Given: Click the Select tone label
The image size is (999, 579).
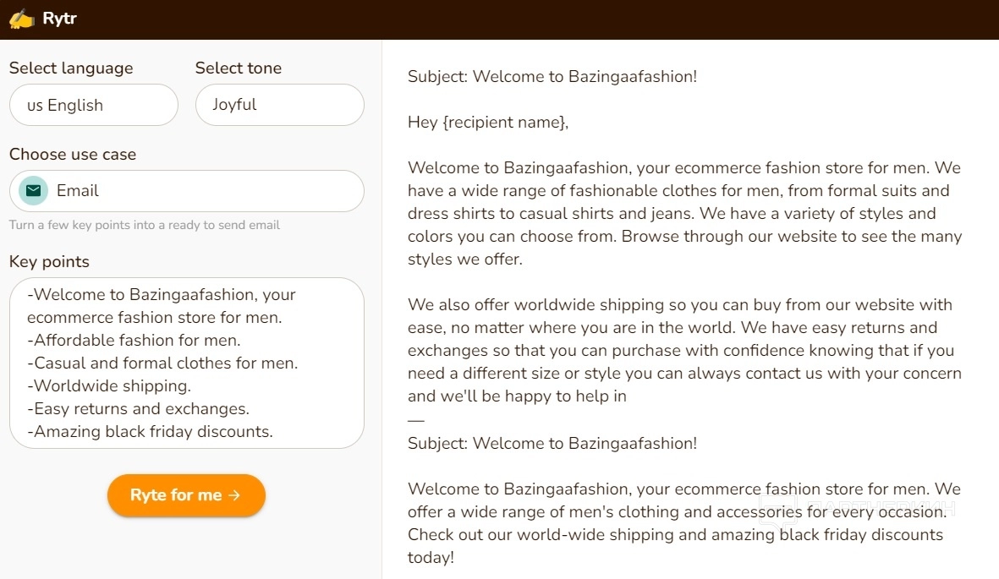Looking at the screenshot, I should 239,68.
